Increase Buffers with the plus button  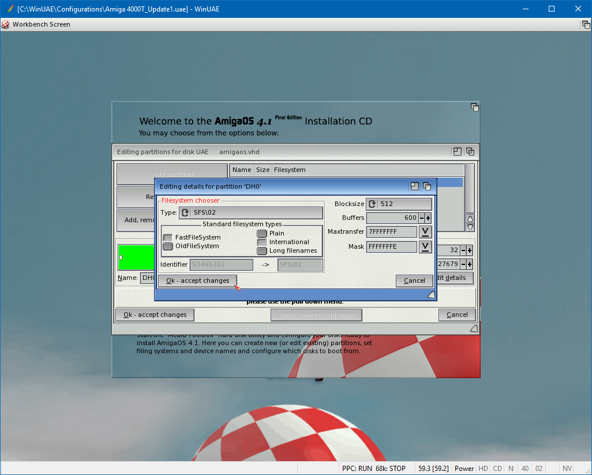[x=428, y=218]
